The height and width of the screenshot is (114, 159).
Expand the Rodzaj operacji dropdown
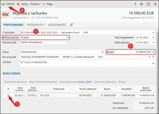68,37
